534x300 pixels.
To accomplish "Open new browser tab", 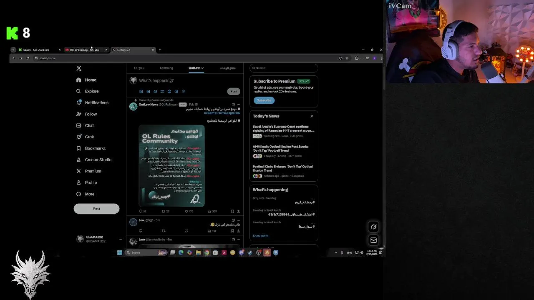I will [160, 50].
